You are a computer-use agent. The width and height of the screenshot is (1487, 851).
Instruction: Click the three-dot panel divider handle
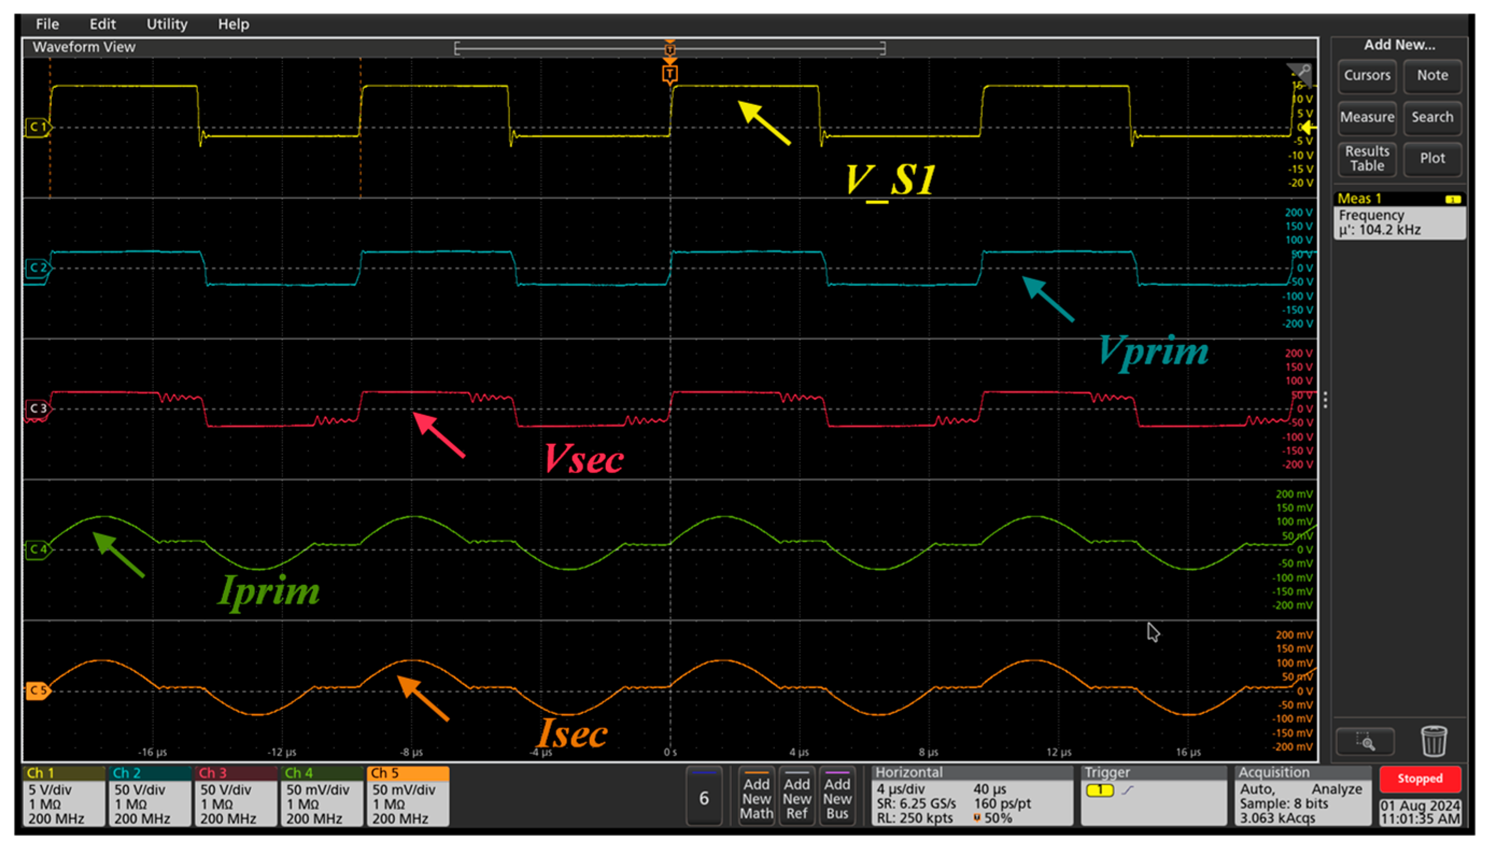click(1325, 400)
